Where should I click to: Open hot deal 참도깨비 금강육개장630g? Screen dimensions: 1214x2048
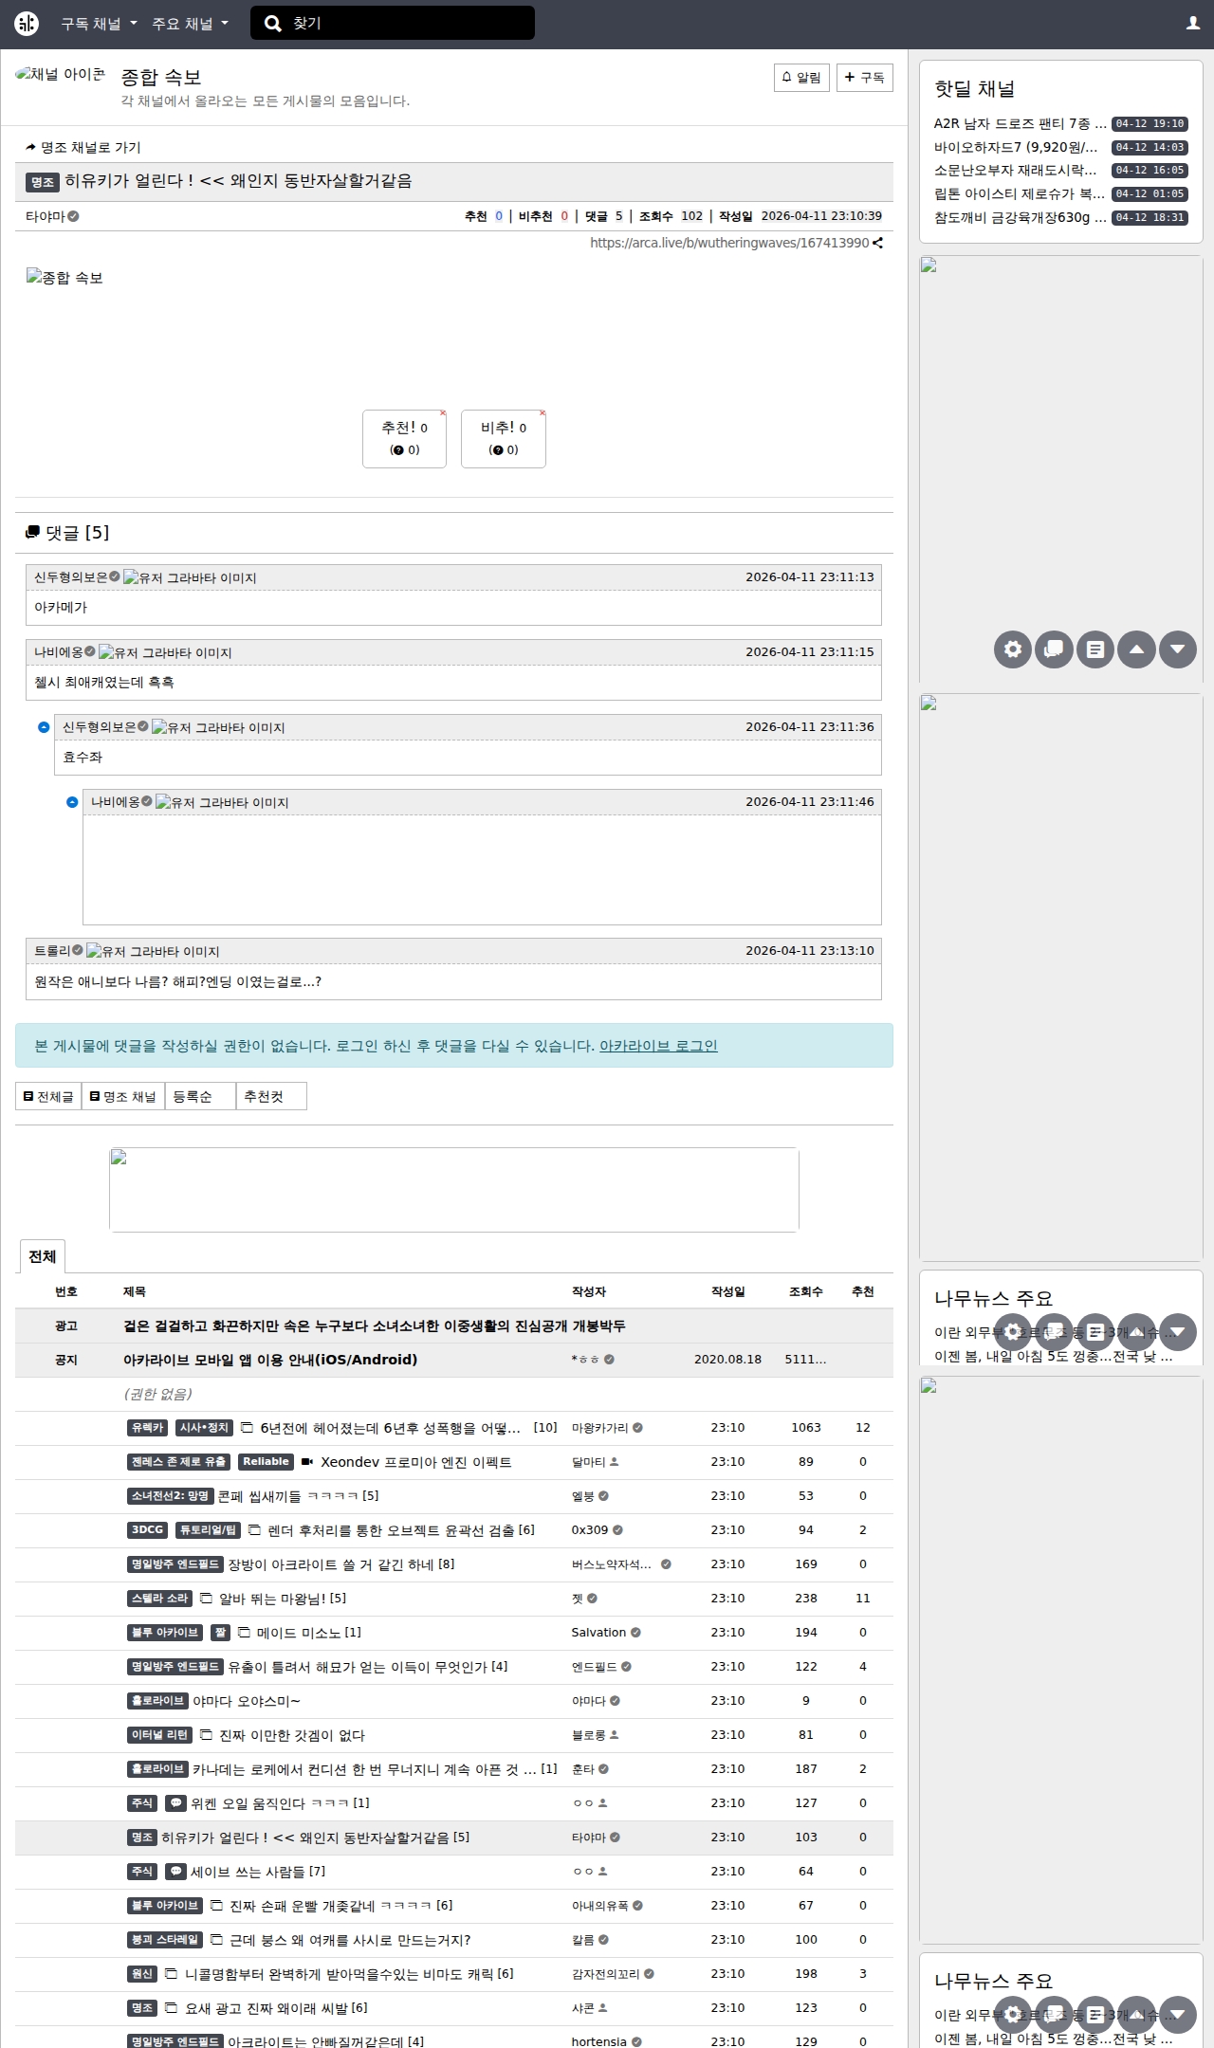click(1020, 217)
